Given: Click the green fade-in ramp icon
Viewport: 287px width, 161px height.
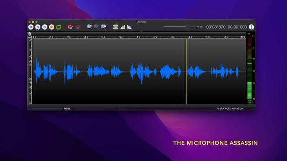Looking at the screenshot, I should click(x=122, y=27).
